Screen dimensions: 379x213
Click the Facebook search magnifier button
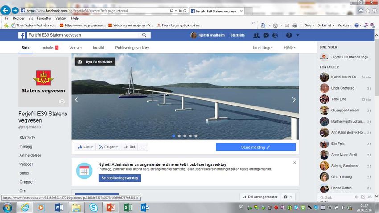tap(144, 35)
